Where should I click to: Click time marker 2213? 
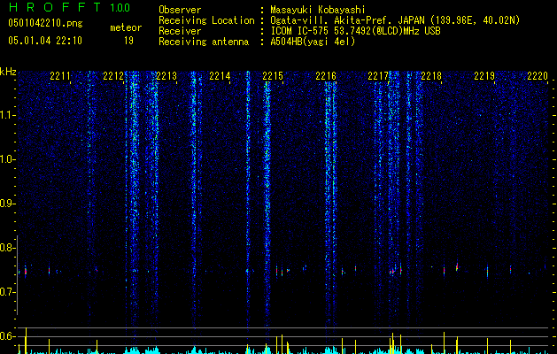(x=166, y=76)
